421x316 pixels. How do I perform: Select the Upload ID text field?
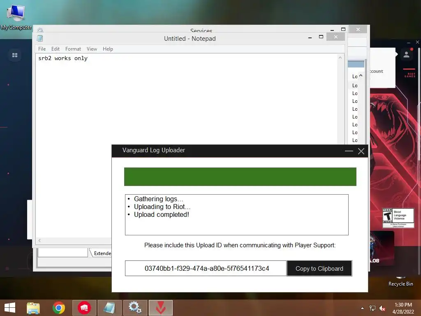pyautogui.click(x=206, y=268)
